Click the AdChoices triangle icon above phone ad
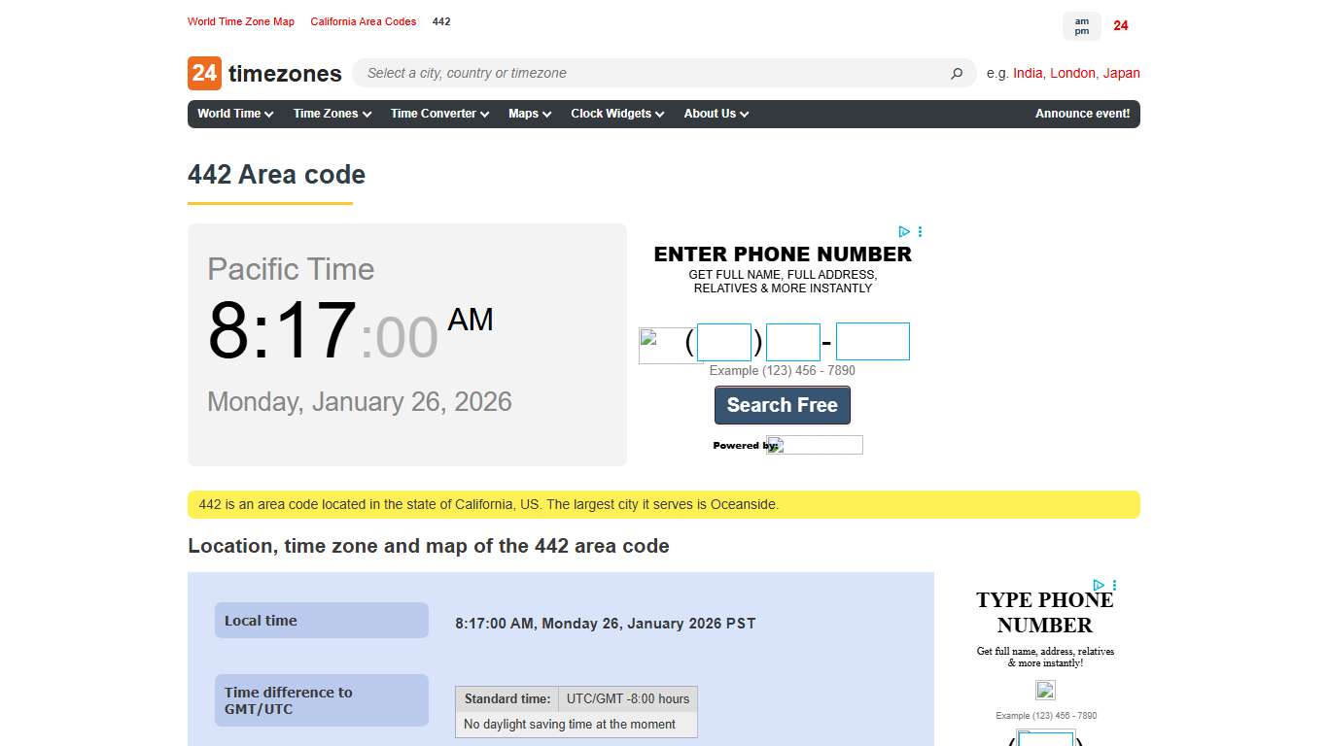 click(x=903, y=231)
